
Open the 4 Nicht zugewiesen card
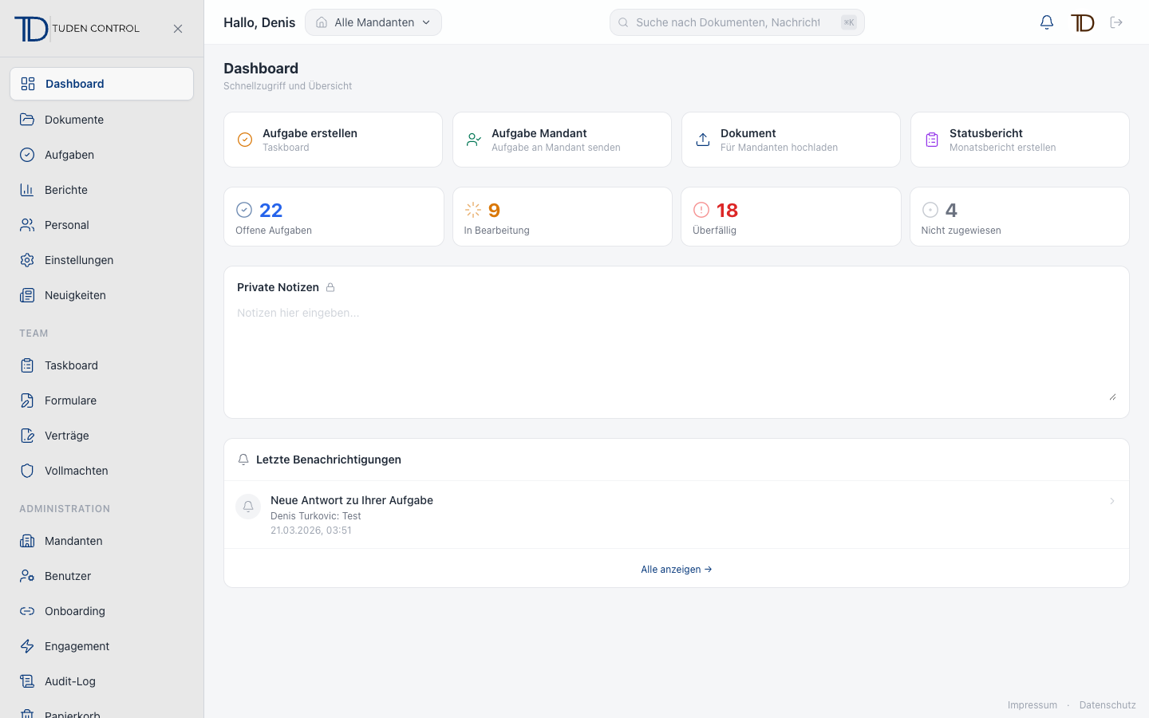point(1020,217)
